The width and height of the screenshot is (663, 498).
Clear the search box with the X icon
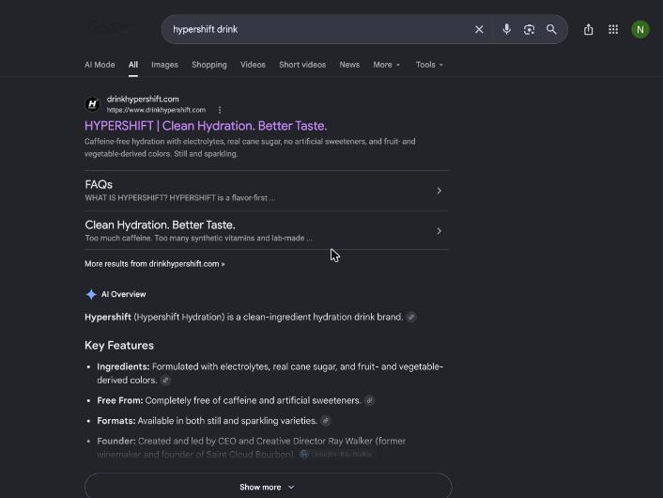click(479, 30)
